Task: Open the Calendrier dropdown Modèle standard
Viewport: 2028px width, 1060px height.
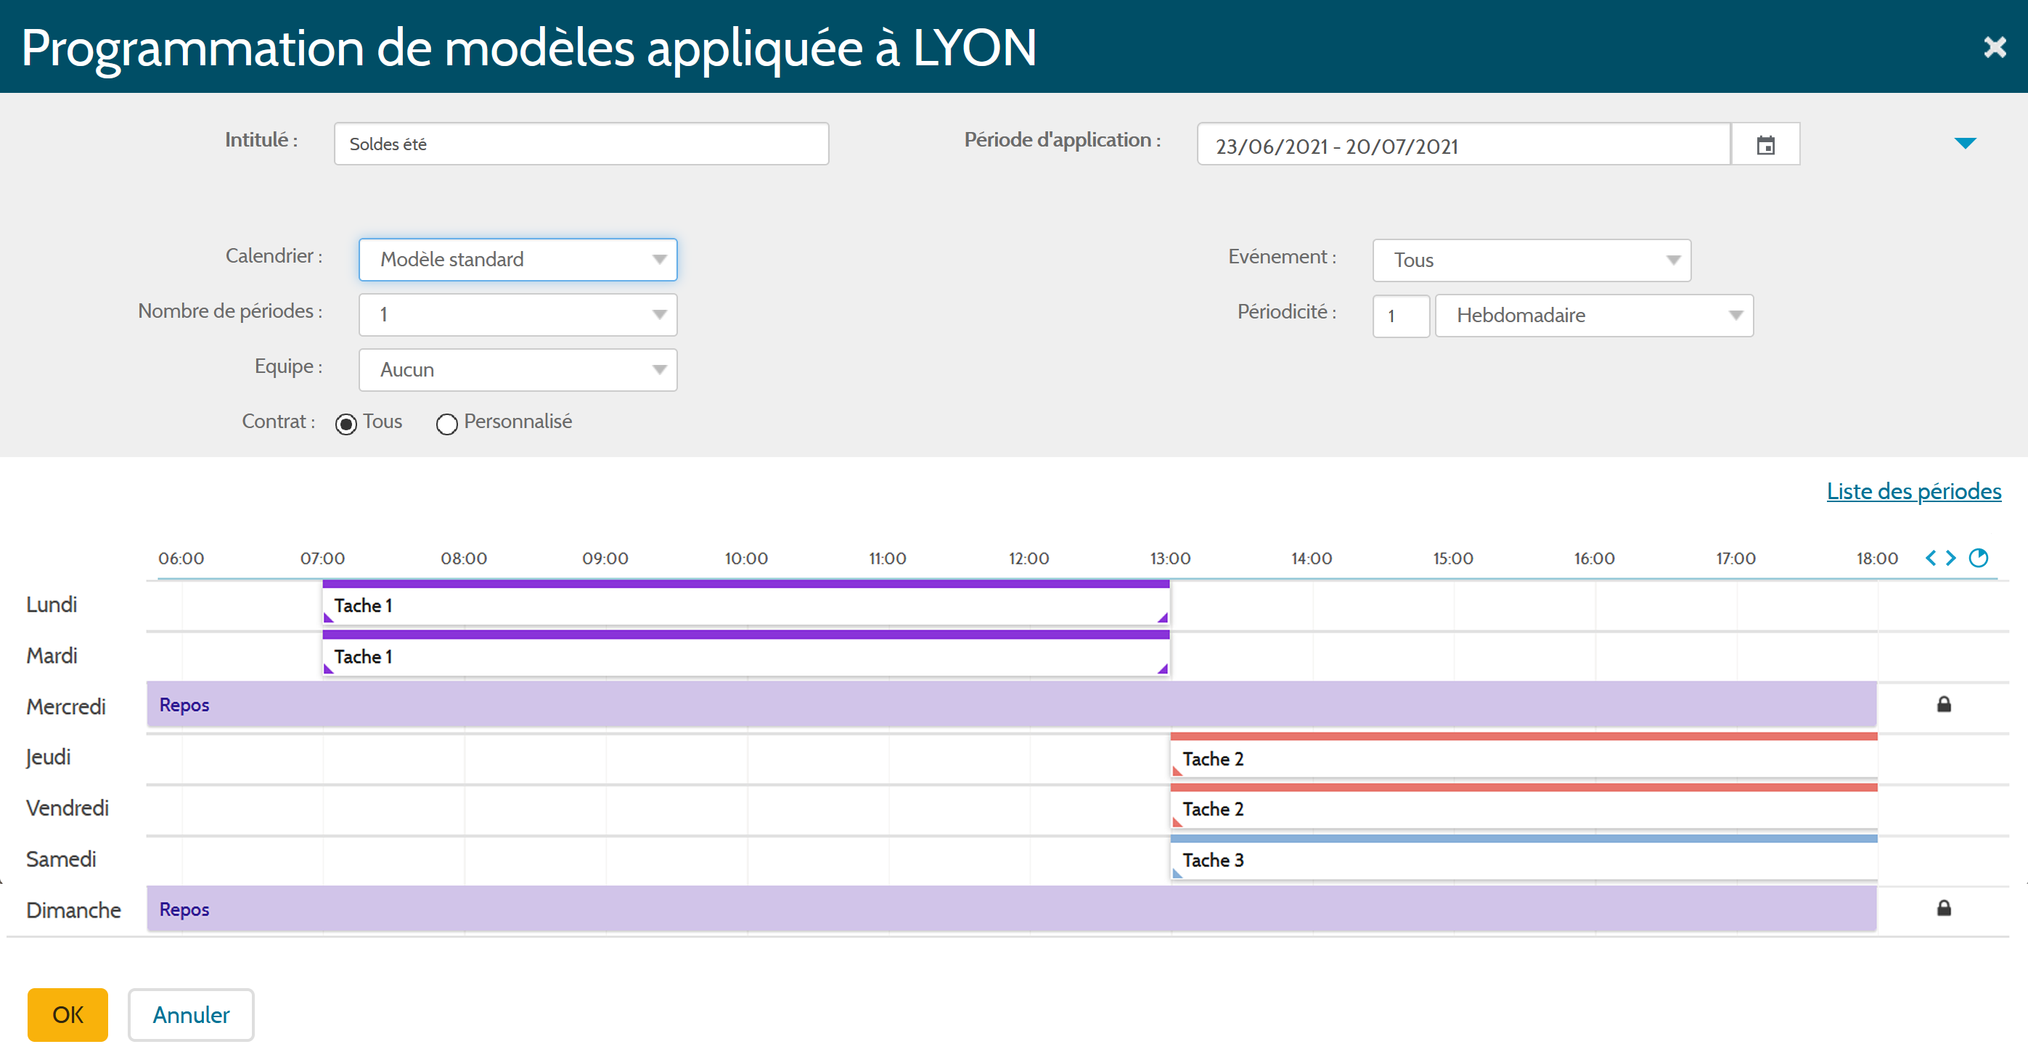Action: (x=518, y=260)
